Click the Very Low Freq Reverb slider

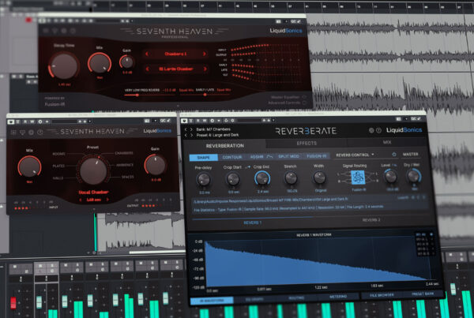149,95
